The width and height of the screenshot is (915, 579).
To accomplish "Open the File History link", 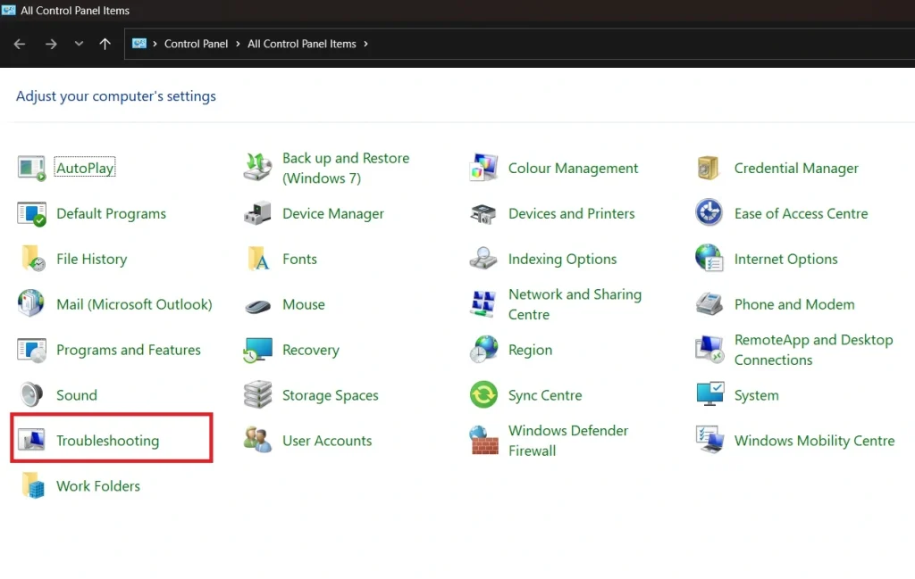I will tap(91, 260).
